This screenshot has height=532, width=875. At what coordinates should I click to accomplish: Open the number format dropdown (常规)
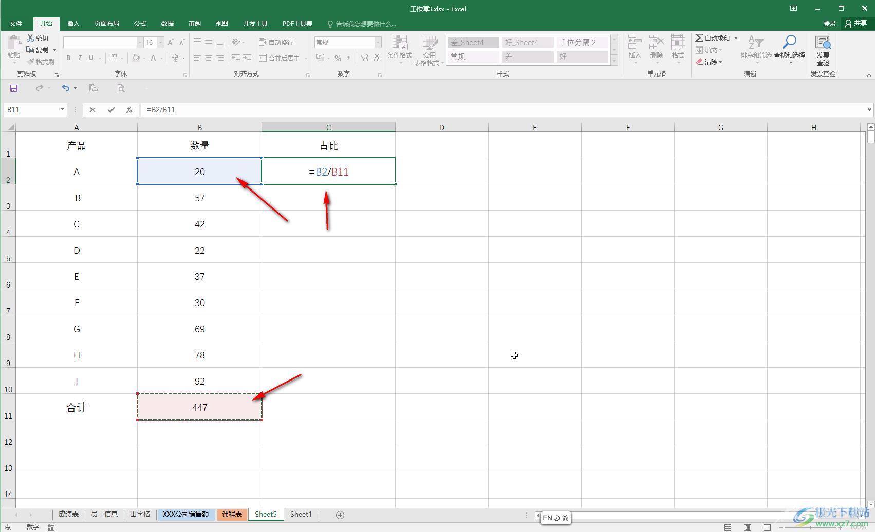pyautogui.click(x=378, y=42)
